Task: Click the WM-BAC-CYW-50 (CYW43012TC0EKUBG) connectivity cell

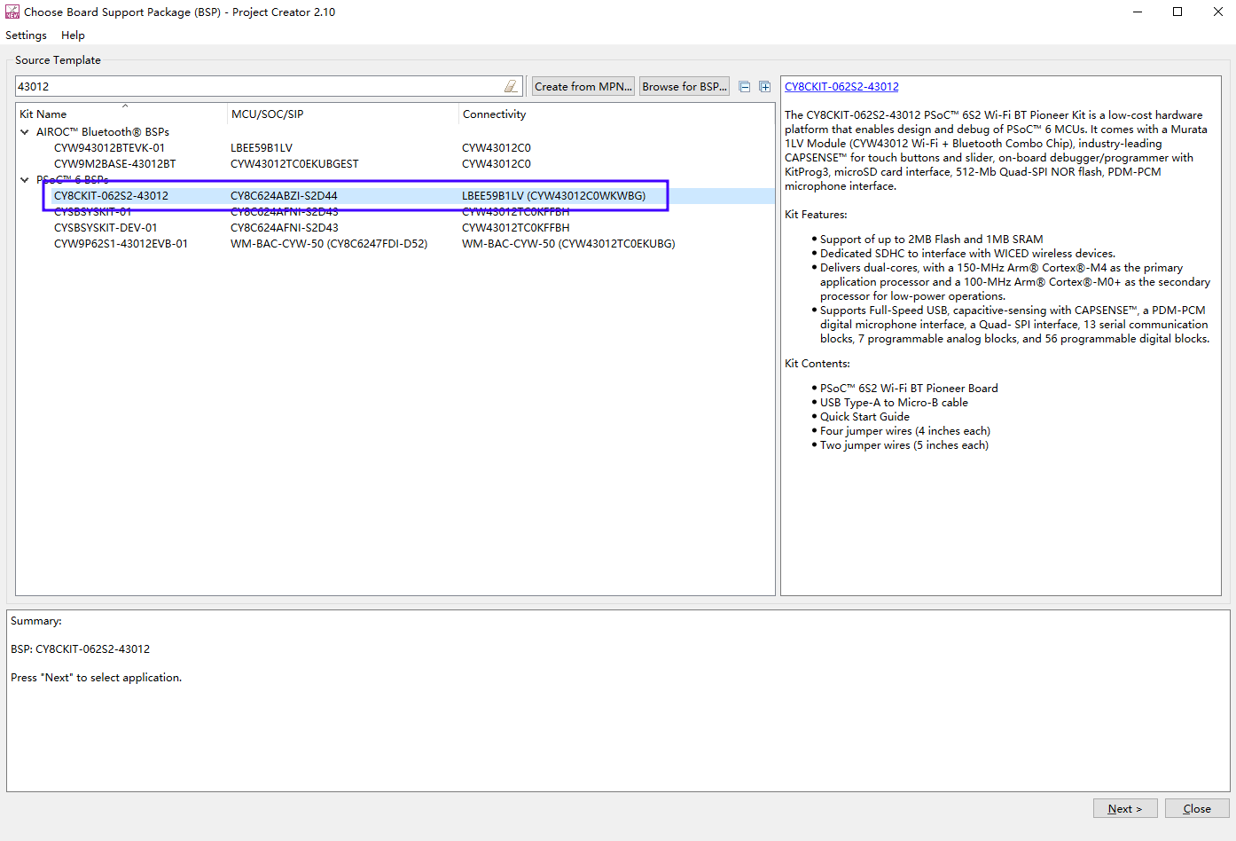Action: (568, 243)
